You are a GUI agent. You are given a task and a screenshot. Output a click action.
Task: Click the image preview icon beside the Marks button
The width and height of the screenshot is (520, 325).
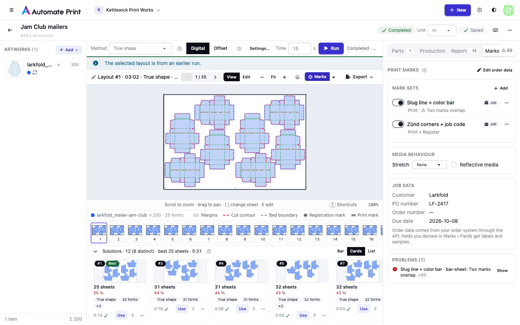298,77
